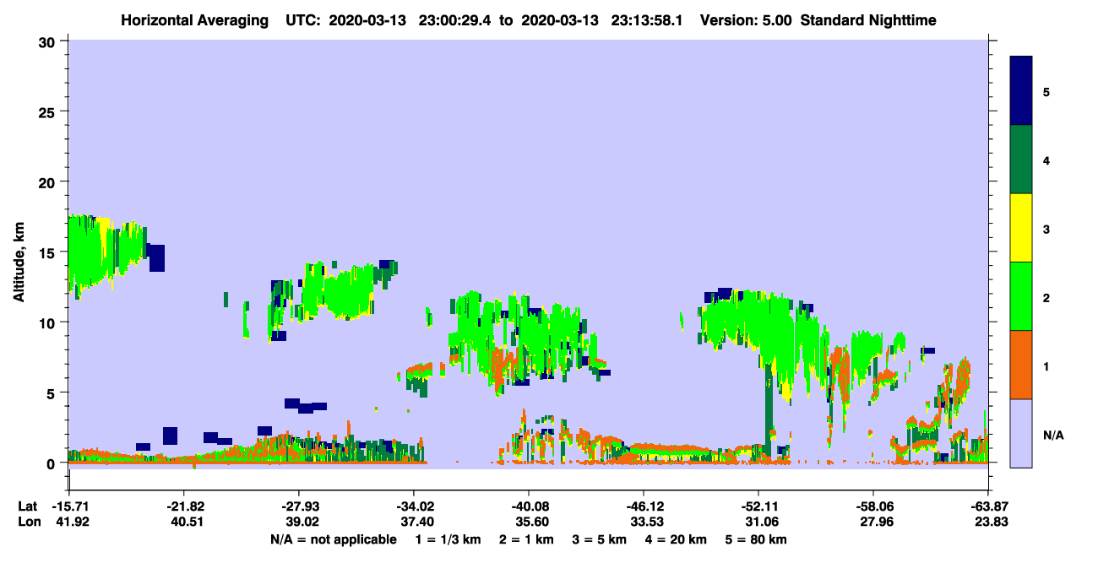The image size is (1098, 563).
Task: Click the color bar label '4'
Action: (1046, 160)
